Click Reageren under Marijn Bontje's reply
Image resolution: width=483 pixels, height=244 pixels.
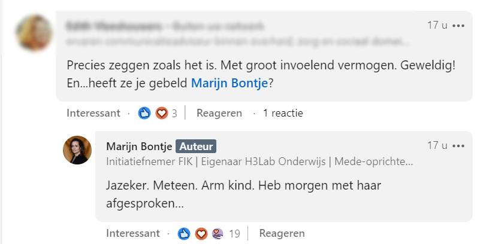pyautogui.click(x=282, y=233)
